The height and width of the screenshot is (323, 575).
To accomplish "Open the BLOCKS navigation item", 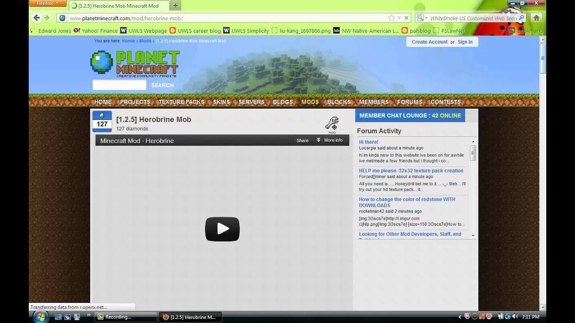I will coord(339,102).
